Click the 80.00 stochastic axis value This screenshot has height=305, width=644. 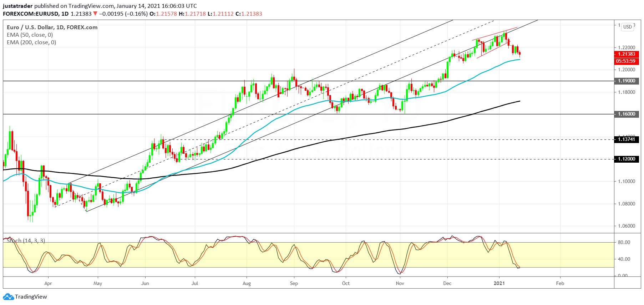[x=624, y=243]
